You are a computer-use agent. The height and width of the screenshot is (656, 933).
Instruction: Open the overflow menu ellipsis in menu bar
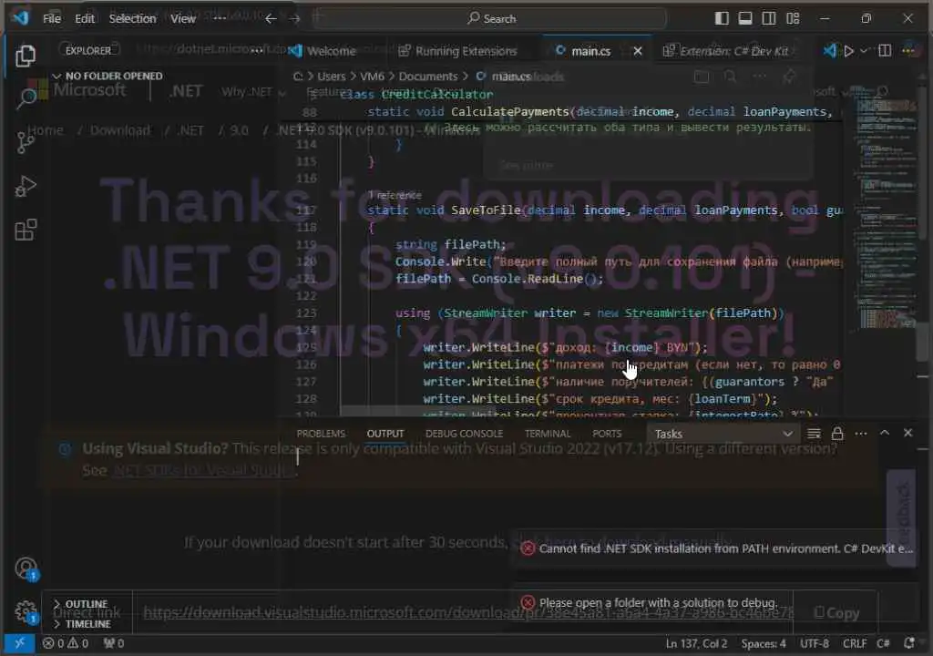tap(220, 19)
